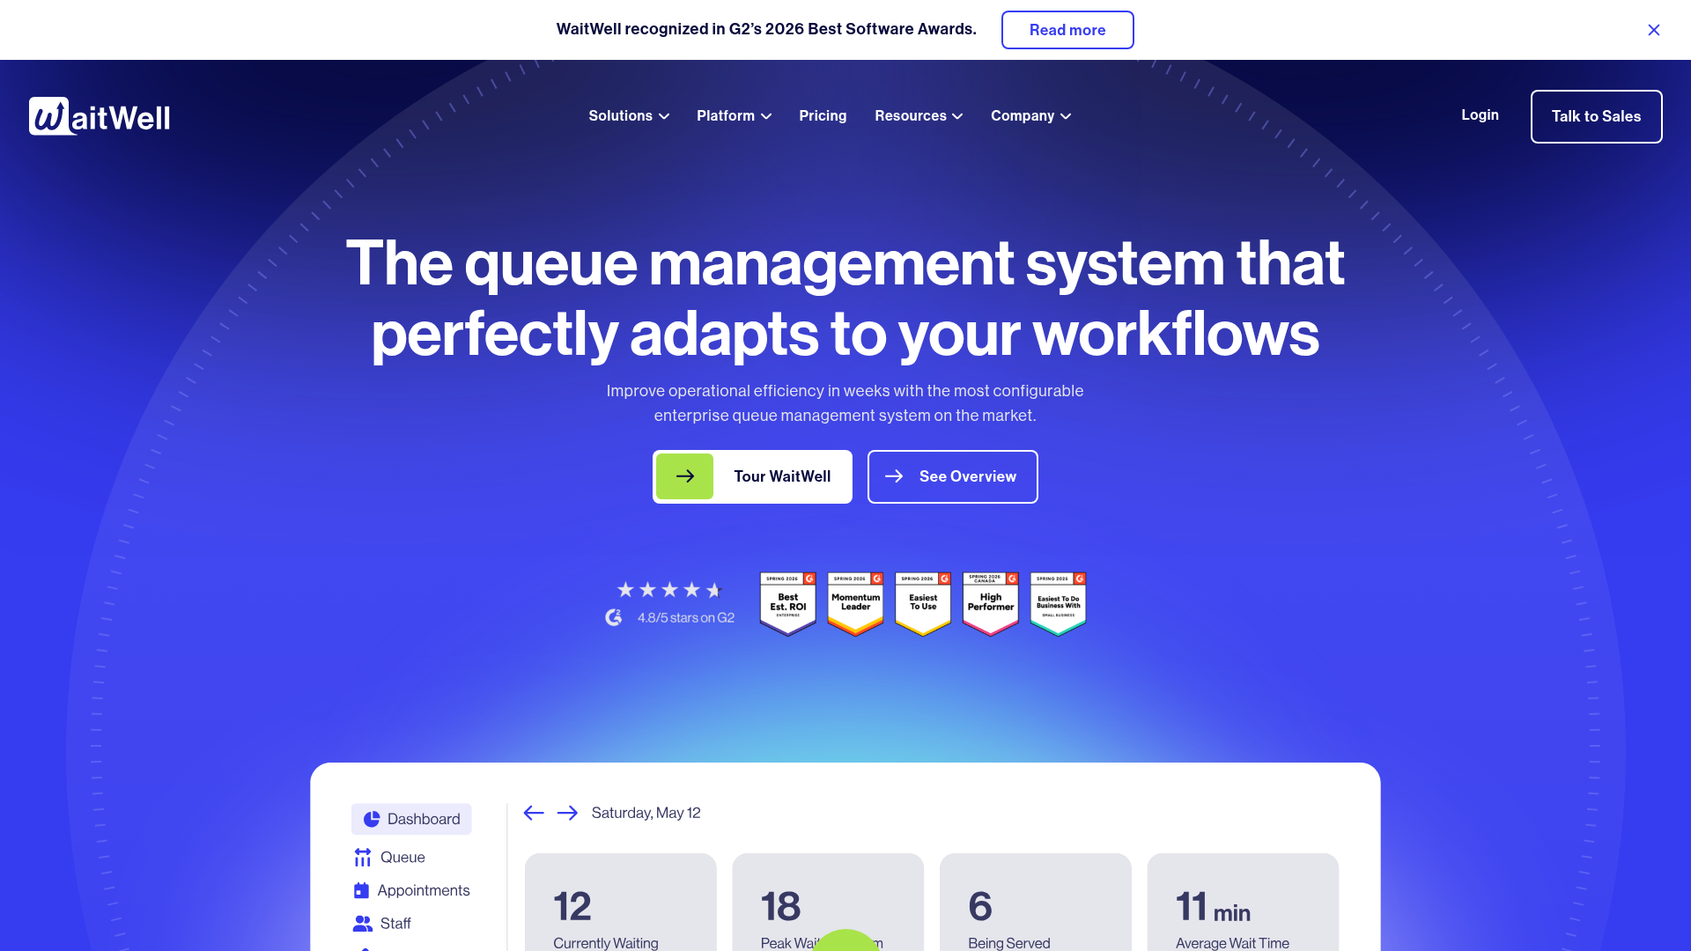Image resolution: width=1691 pixels, height=951 pixels.
Task: Open Appointments in the sidebar
Action: point(411,890)
